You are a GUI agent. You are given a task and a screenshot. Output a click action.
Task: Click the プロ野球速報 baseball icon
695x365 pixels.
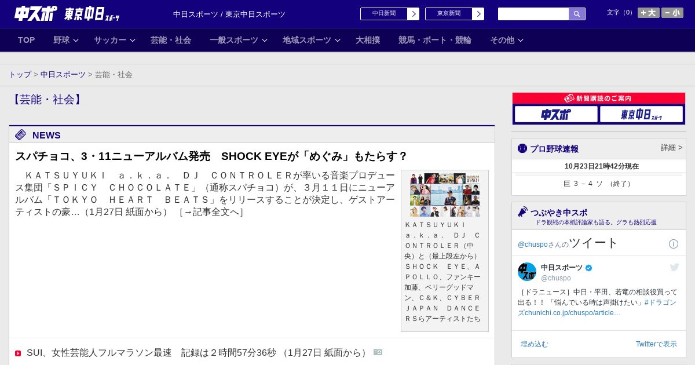coord(522,148)
